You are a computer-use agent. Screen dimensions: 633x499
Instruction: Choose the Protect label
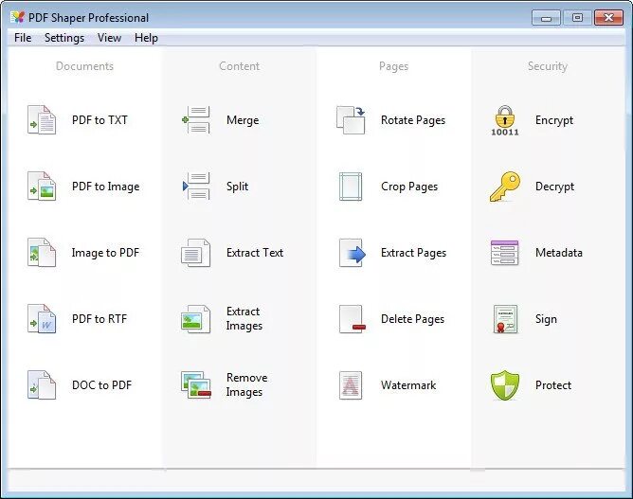point(553,384)
